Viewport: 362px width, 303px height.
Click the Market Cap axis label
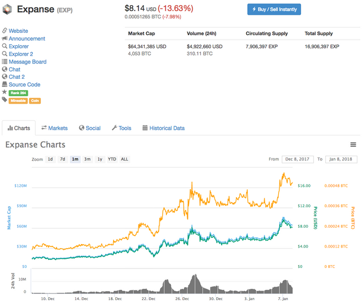9,217
